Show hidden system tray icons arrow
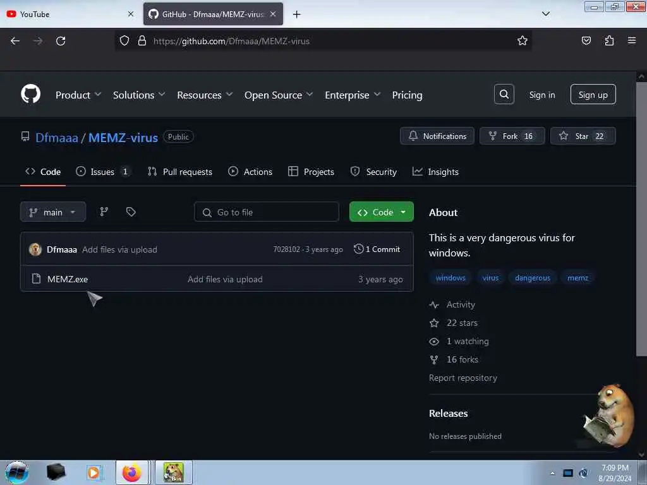Viewport: 647px width, 485px height. (552, 473)
